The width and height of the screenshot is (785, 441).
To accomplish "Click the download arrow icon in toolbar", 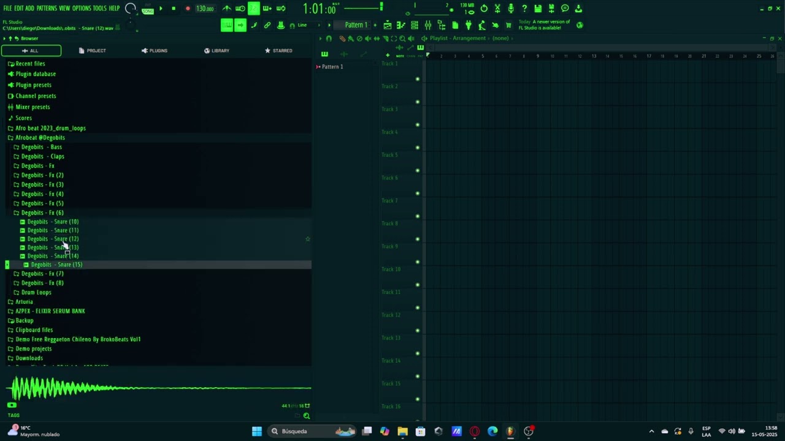I will click(x=578, y=9).
